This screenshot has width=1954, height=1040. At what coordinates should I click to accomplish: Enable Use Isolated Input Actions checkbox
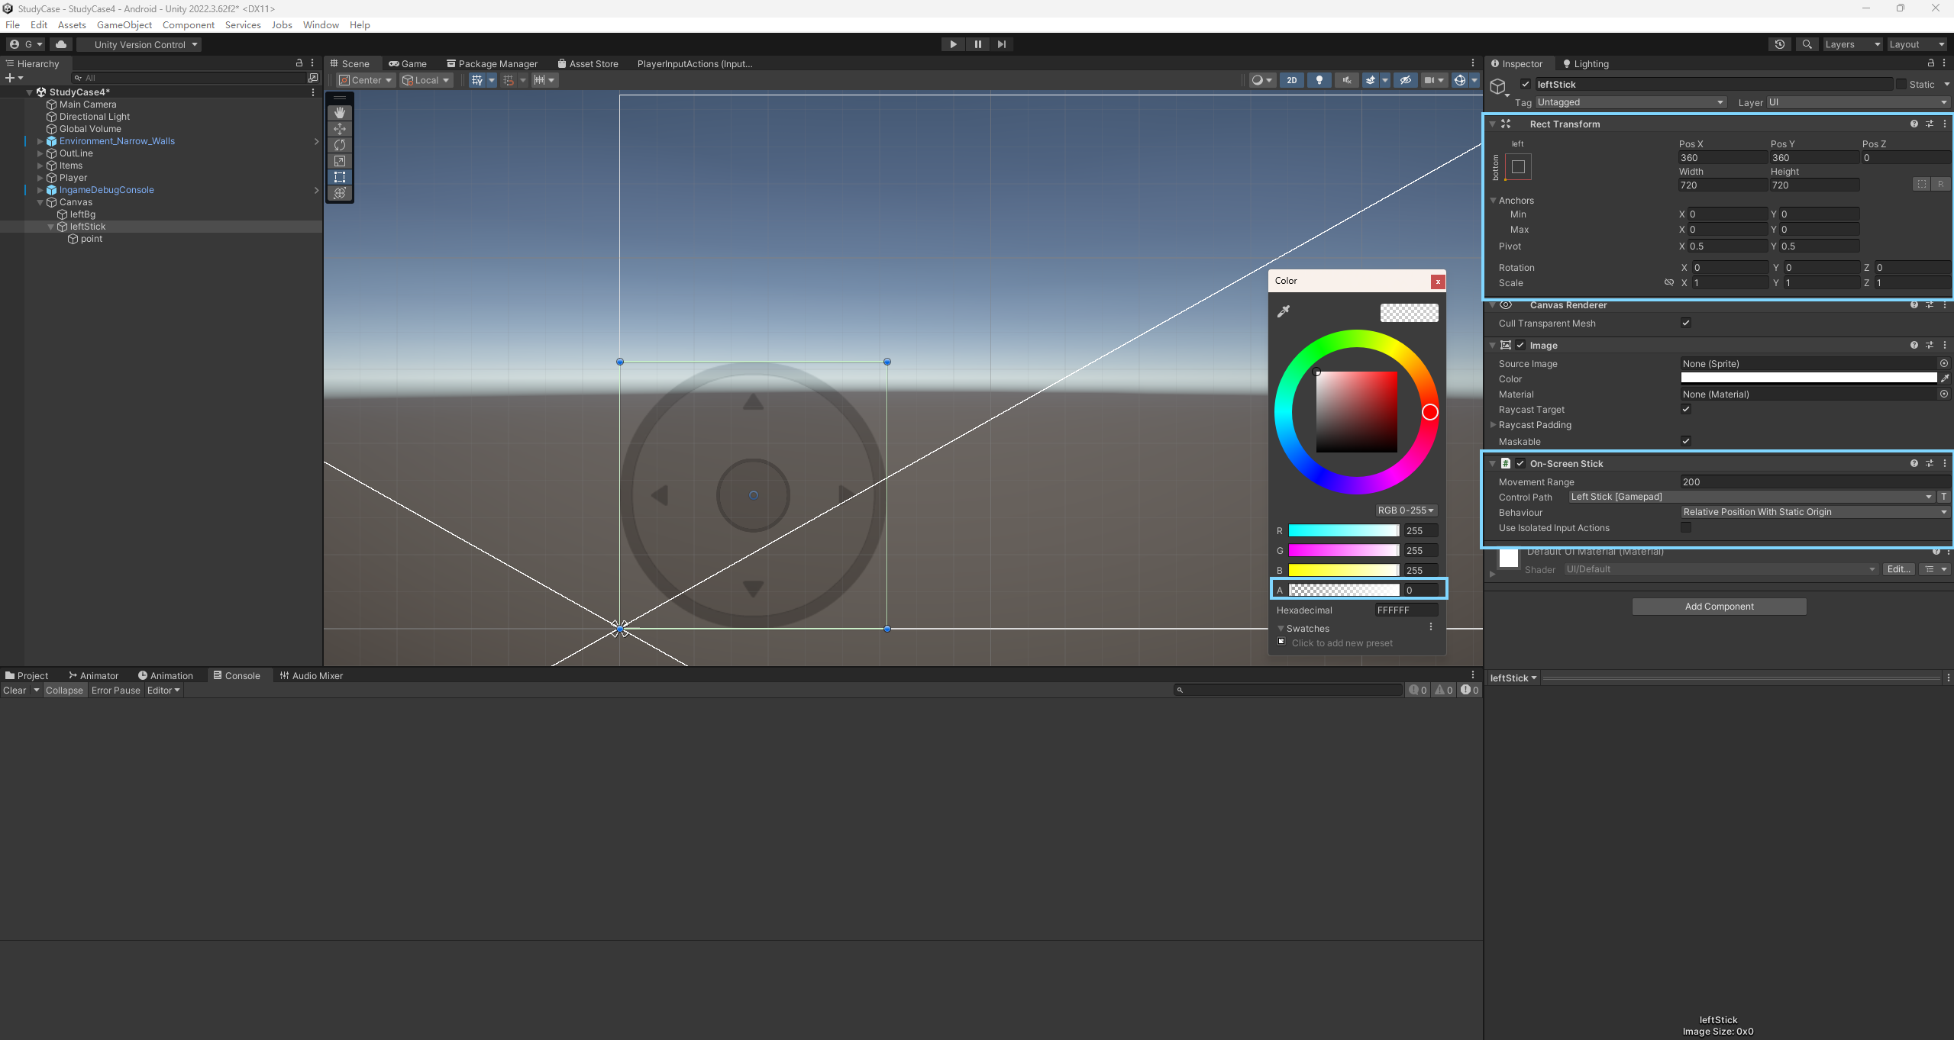point(1685,528)
